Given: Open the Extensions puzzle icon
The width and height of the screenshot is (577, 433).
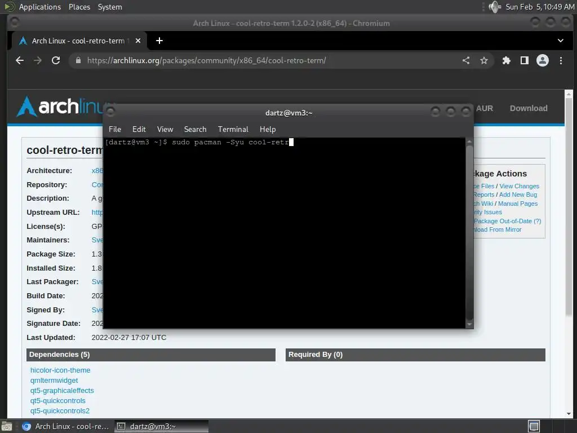Looking at the screenshot, I should [x=507, y=60].
